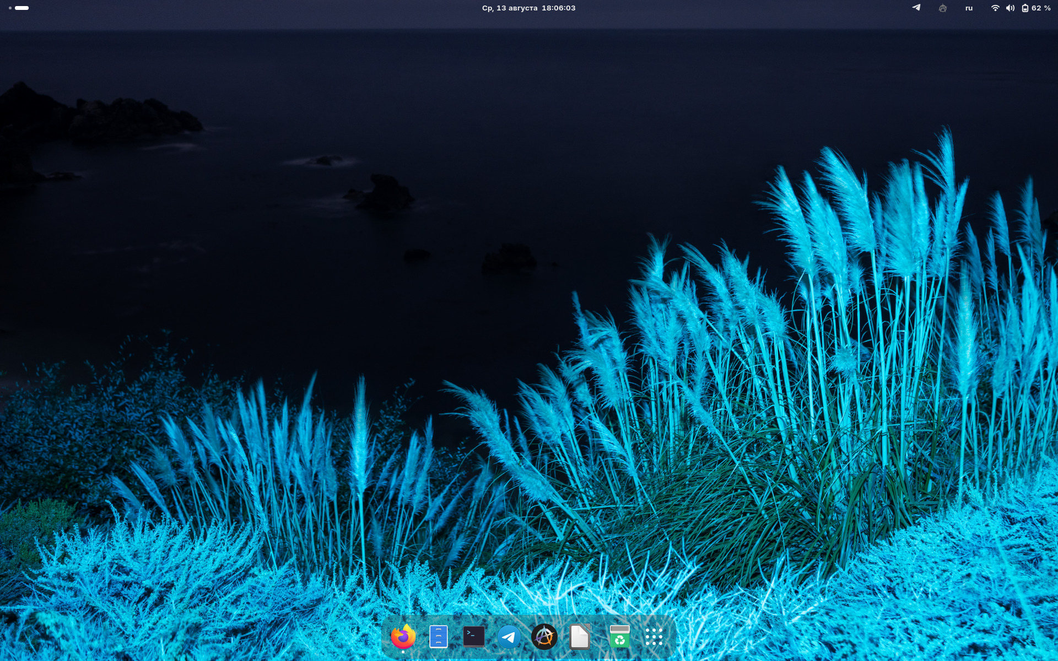The height and width of the screenshot is (661, 1058).
Task: Click the small inactive workspace dot
Action: tap(10, 8)
